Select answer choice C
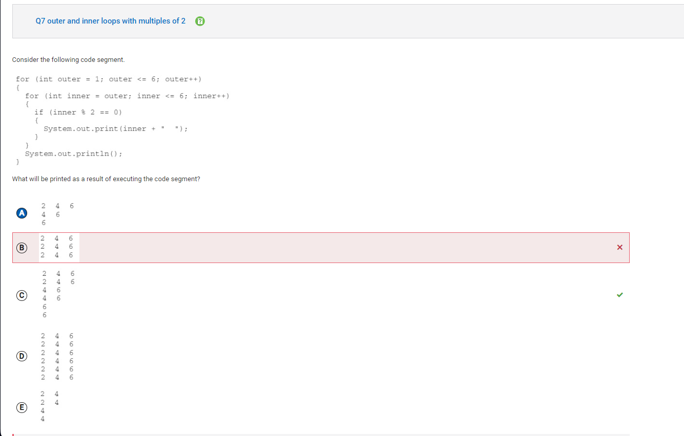The height and width of the screenshot is (436, 684). pyautogui.click(x=21, y=295)
